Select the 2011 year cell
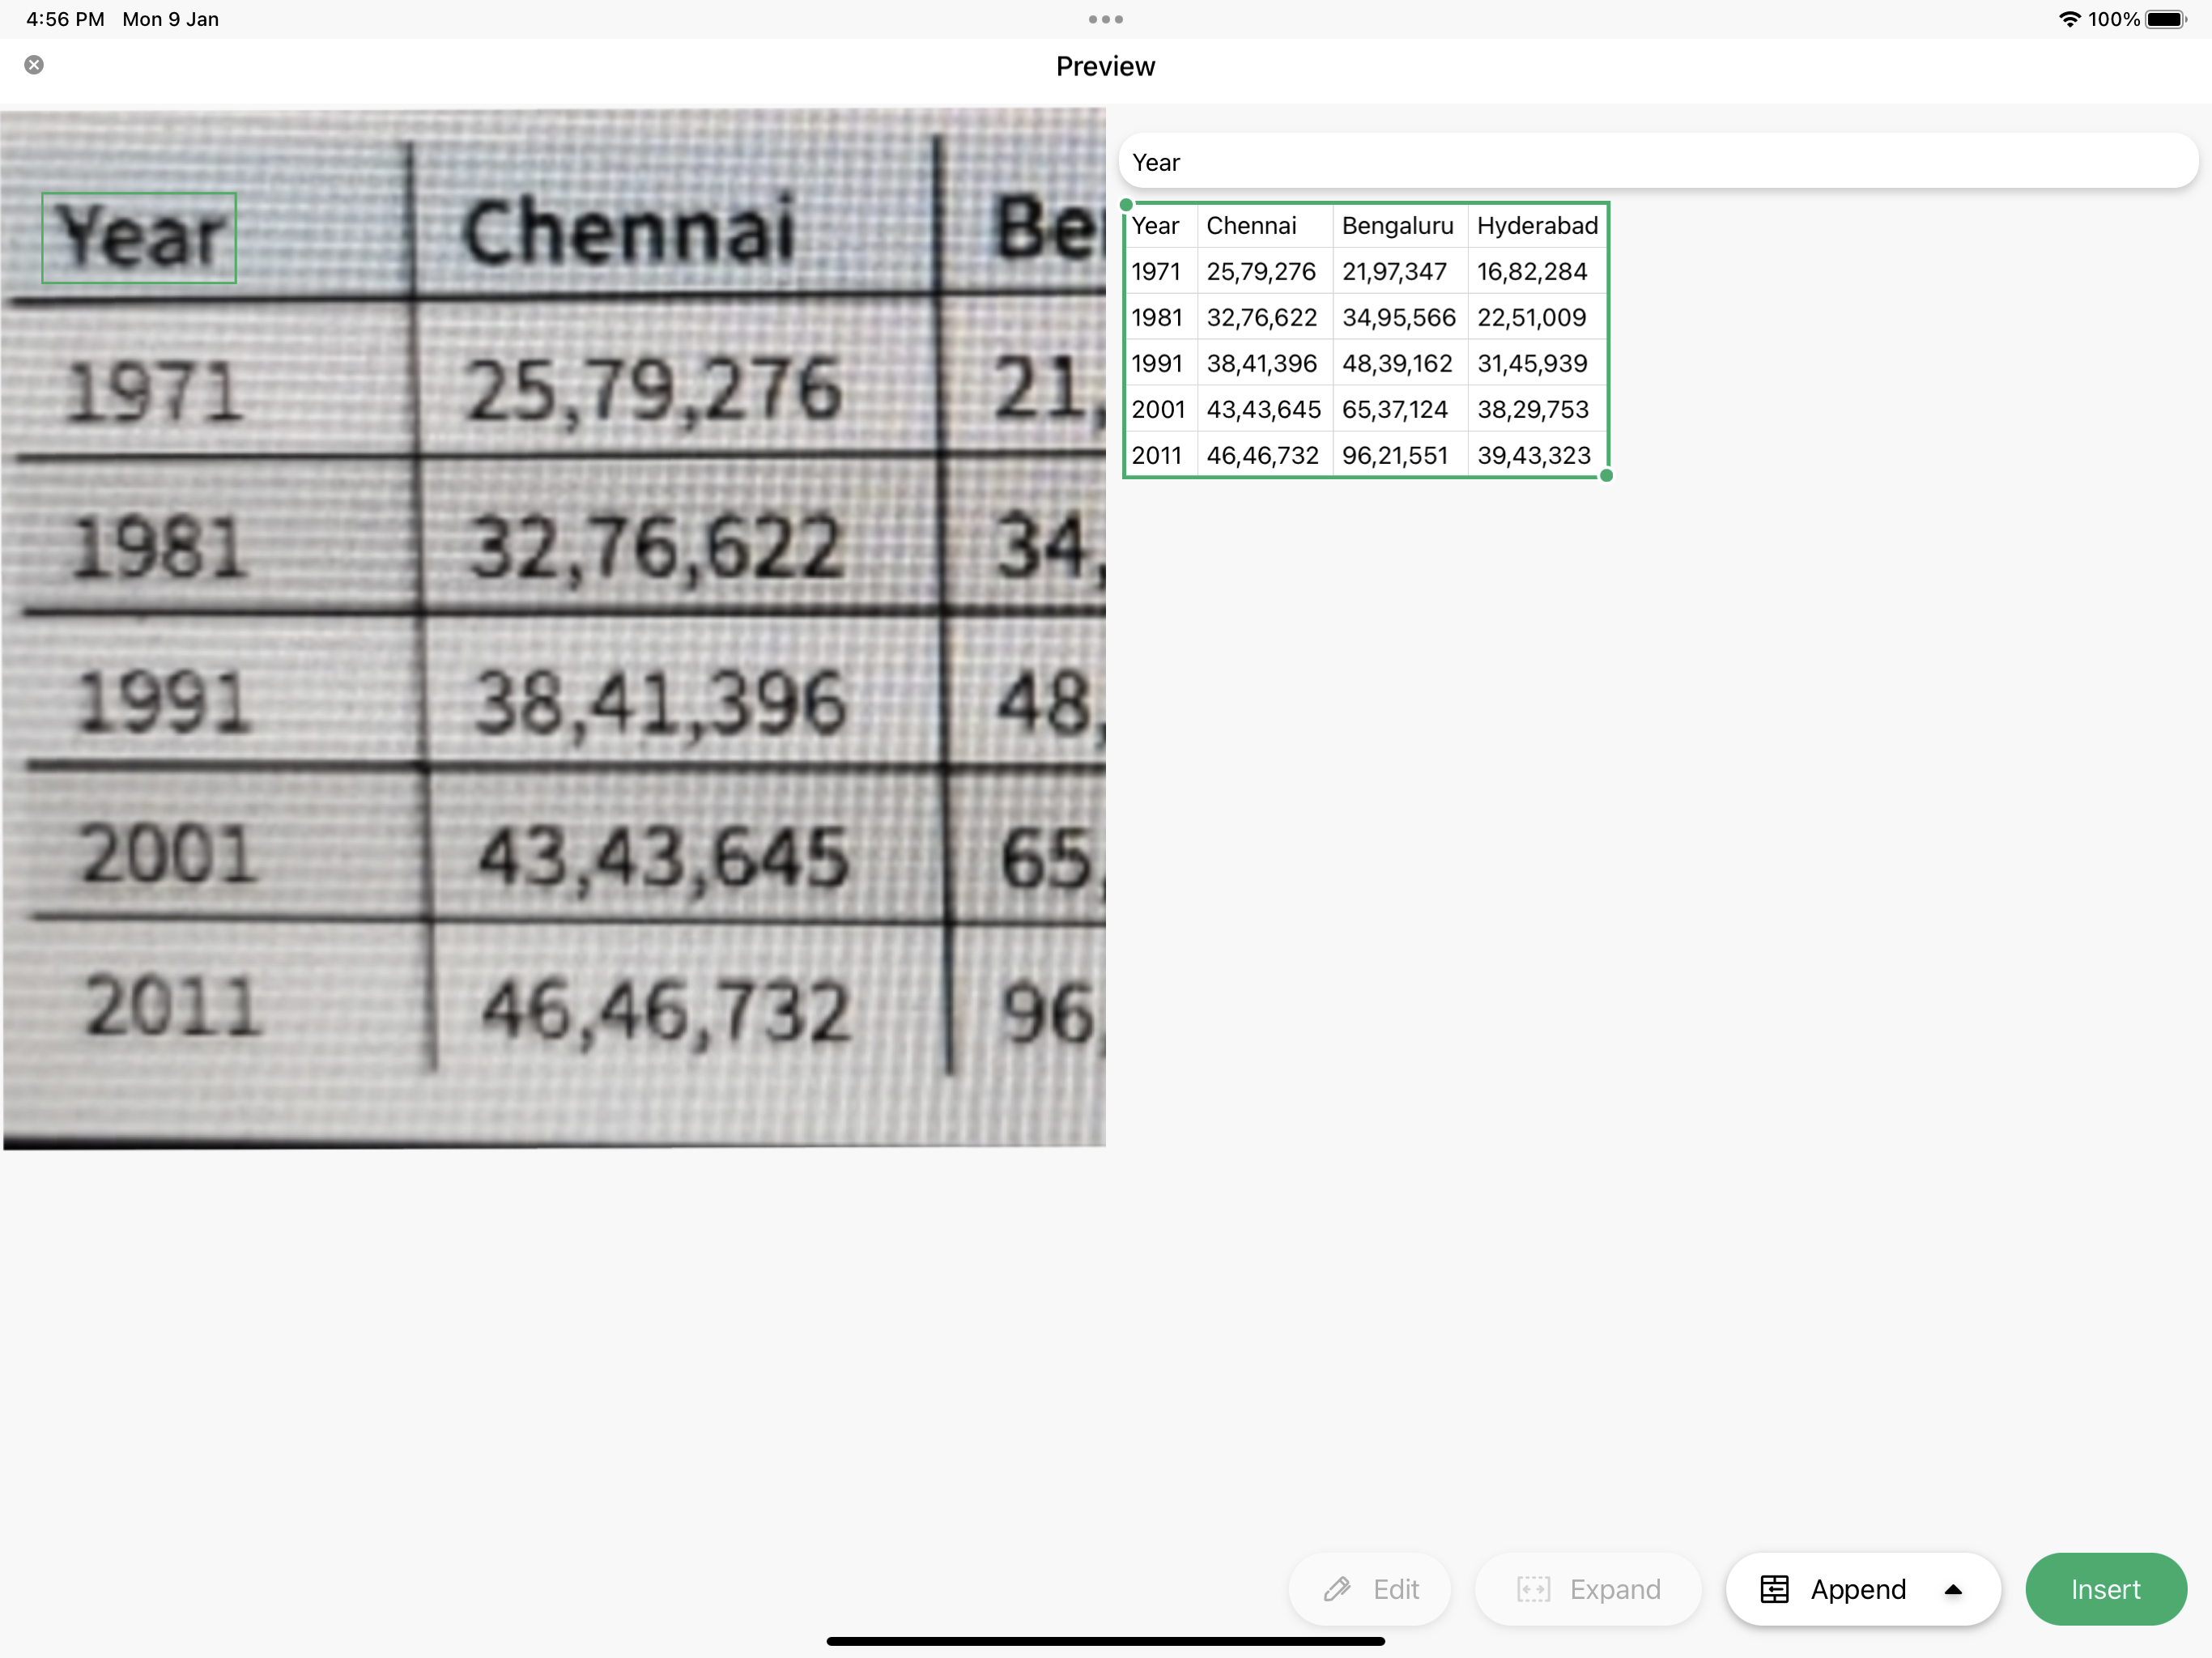2212x1658 pixels. [x=1161, y=456]
